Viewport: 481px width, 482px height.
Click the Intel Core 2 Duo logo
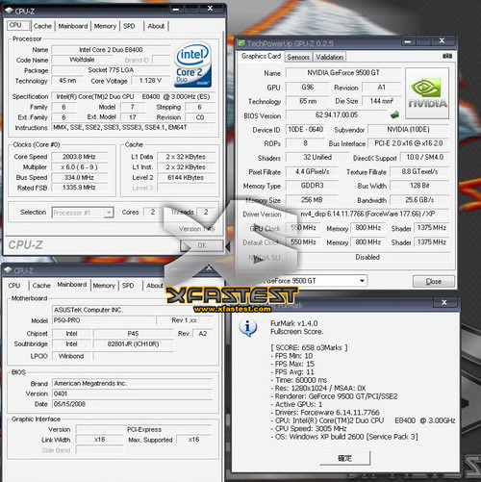pyautogui.click(x=192, y=64)
